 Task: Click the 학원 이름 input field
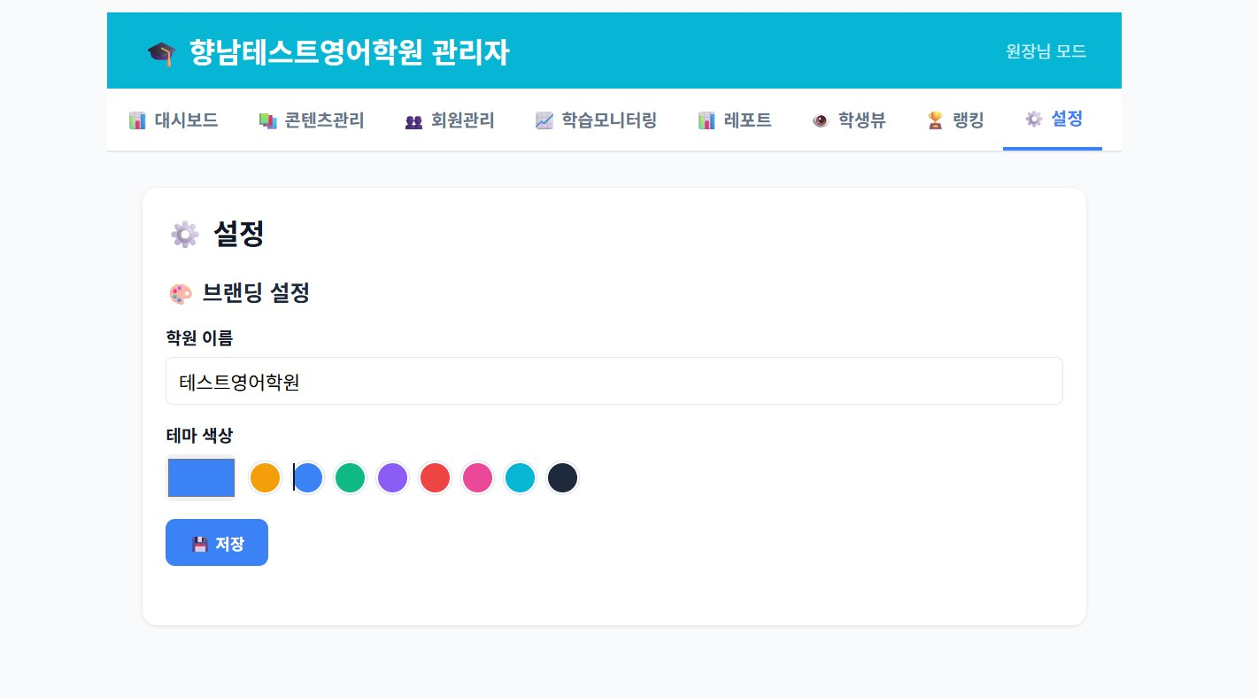(614, 381)
